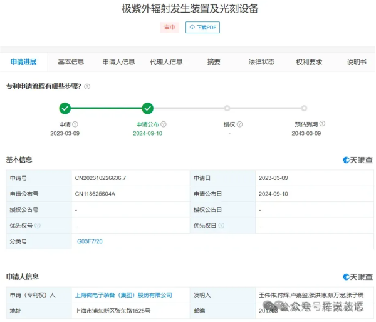Click the 审中 status badge
Screen dimensions: 376x322
[x=169, y=28]
